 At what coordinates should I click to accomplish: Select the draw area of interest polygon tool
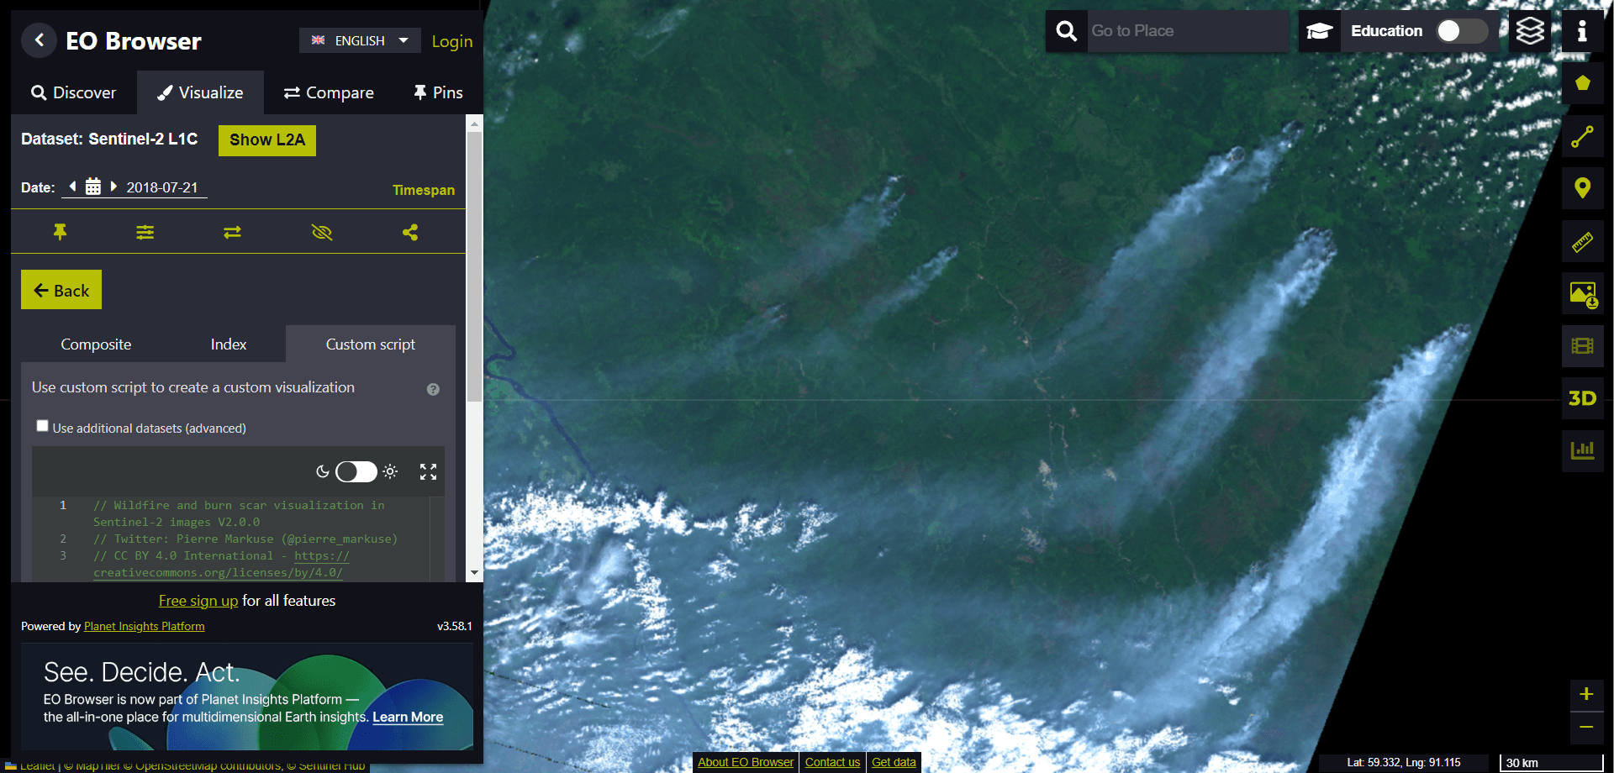click(1582, 83)
